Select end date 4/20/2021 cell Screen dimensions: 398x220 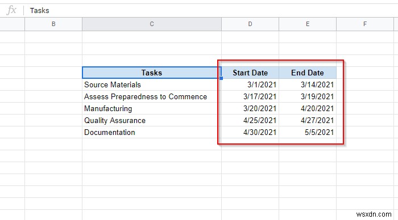pos(308,108)
